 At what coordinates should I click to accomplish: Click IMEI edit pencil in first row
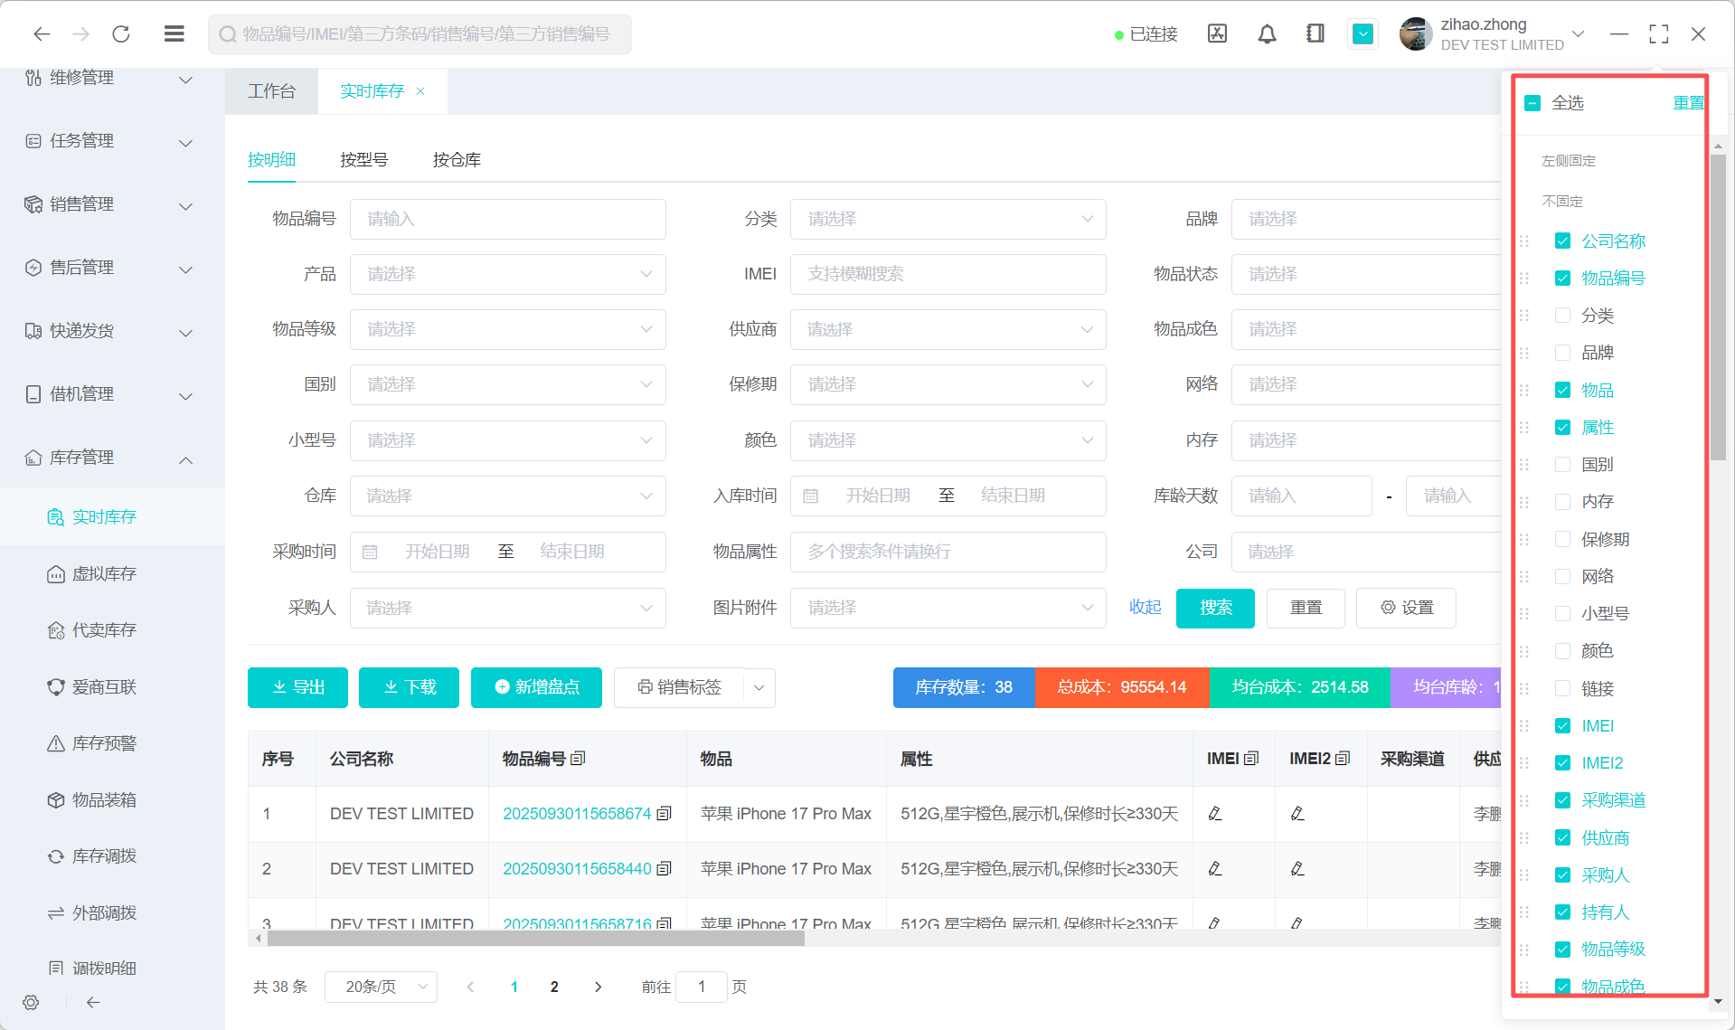[x=1215, y=814]
